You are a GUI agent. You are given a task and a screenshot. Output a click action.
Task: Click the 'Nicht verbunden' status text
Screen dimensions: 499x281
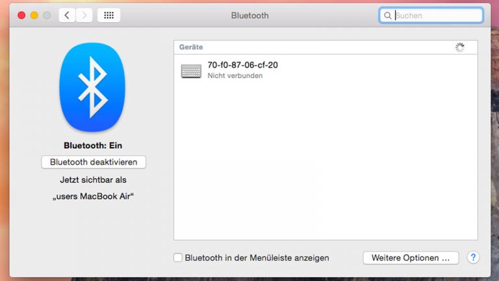(235, 76)
